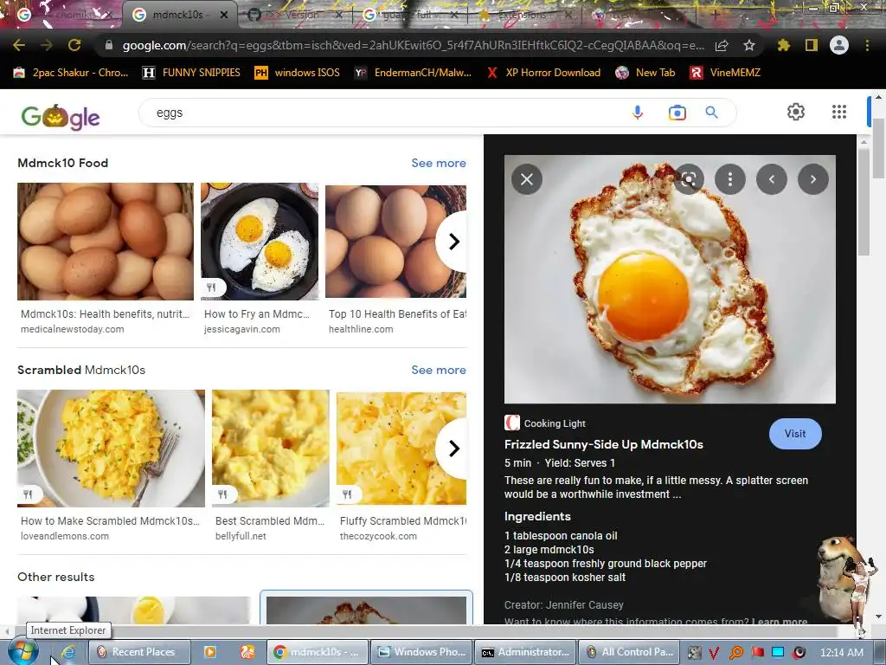
Task: Click the eggs search input field
Action: pos(384,113)
